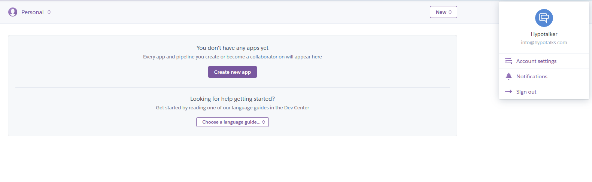Click the Hypotalker user name text
592x182 pixels.
(544, 34)
